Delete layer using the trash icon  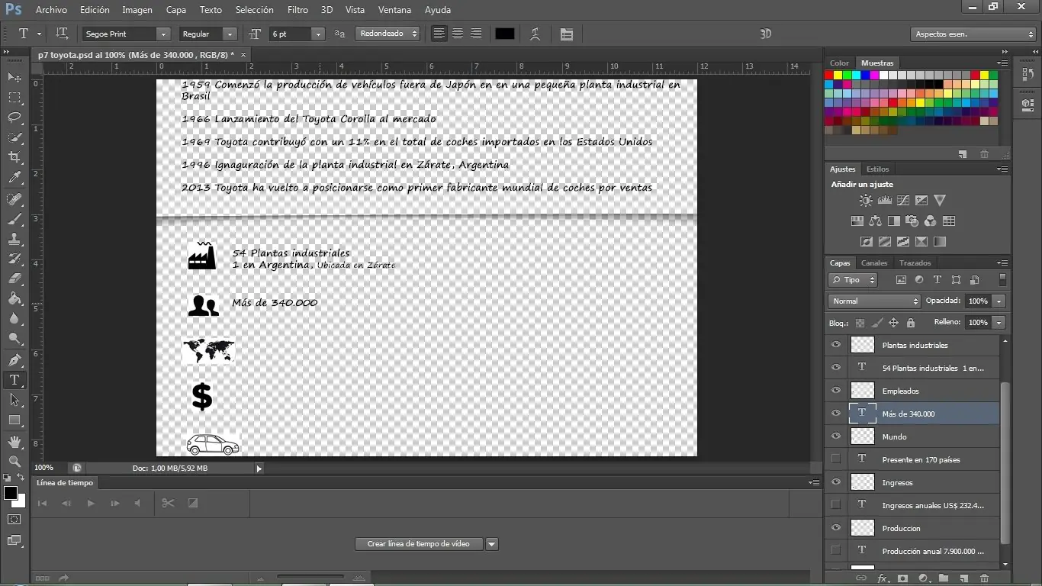pyautogui.click(x=984, y=578)
